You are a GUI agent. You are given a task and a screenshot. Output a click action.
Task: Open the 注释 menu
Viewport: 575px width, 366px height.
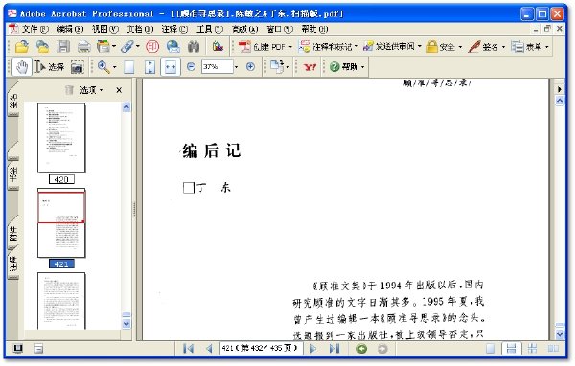pyautogui.click(x=174, y=29)
